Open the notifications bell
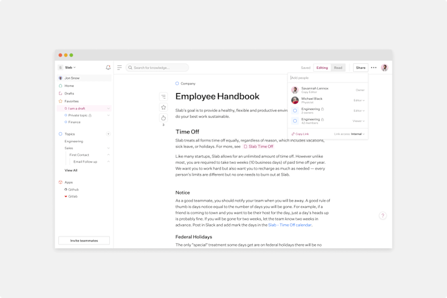The height and width of the screenshot is (298, 447). (108, 68)
